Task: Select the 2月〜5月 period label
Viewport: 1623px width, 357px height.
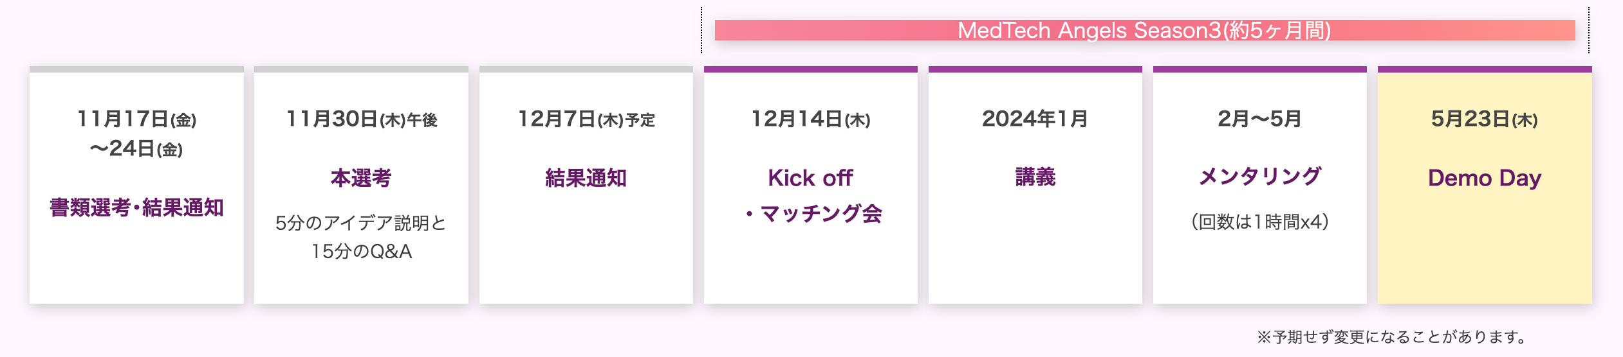Action: click(1259, 119)
